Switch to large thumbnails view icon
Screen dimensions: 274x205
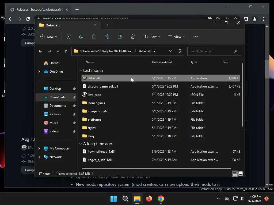click(241, 174)
